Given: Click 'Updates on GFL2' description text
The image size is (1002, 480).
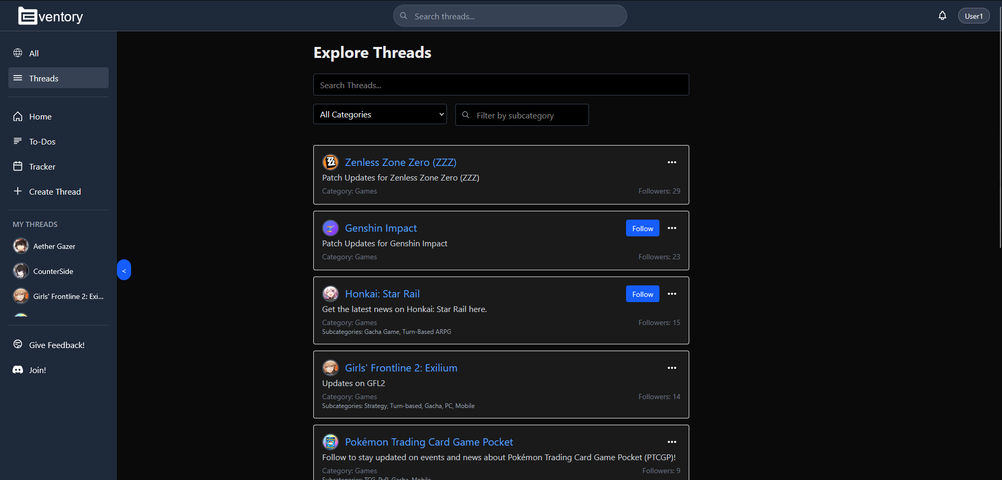Looking at the screenshot, I should (353, 383).
